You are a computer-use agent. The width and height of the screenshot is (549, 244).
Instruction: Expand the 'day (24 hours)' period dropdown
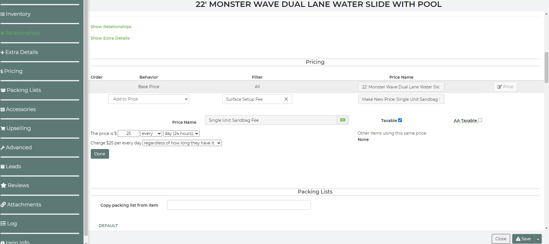click(181, 133)
